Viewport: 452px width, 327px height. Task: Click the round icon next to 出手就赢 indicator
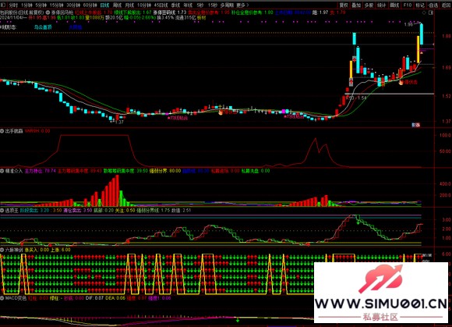pos(2,131)
